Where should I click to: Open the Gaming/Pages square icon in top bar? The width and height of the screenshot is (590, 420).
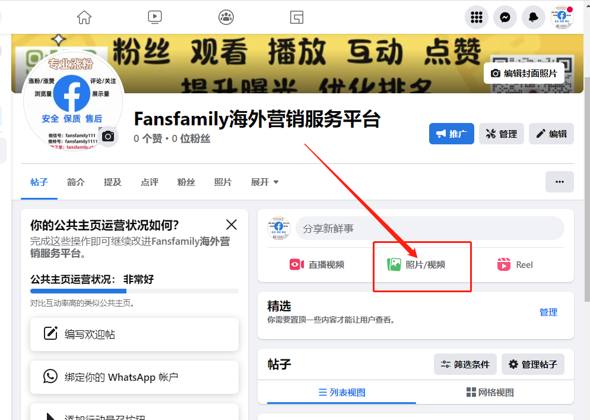[x=297, y=17]
